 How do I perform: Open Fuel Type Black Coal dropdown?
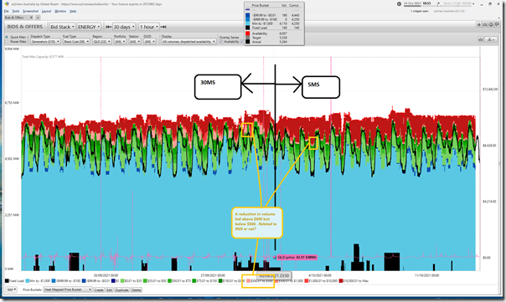76,42
